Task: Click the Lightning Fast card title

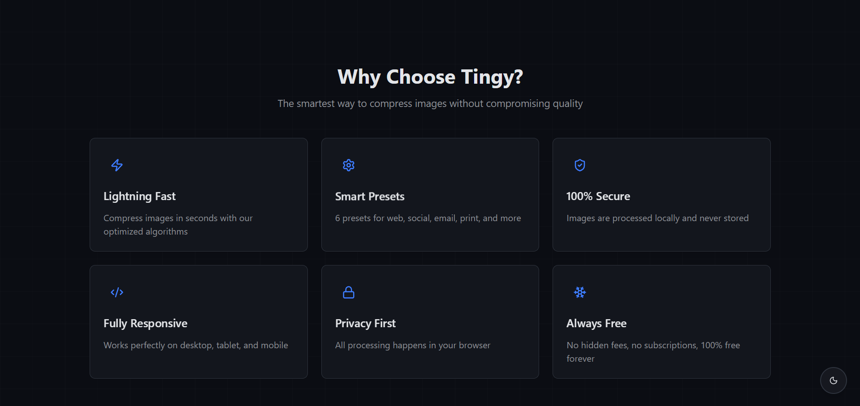Action: [x=139, y=197]
